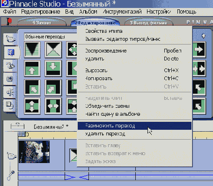The image size is (213, 186).
Task: Expand the Обычные переходы dropdown
Action: pyautogui.click(x=51, y=37)
